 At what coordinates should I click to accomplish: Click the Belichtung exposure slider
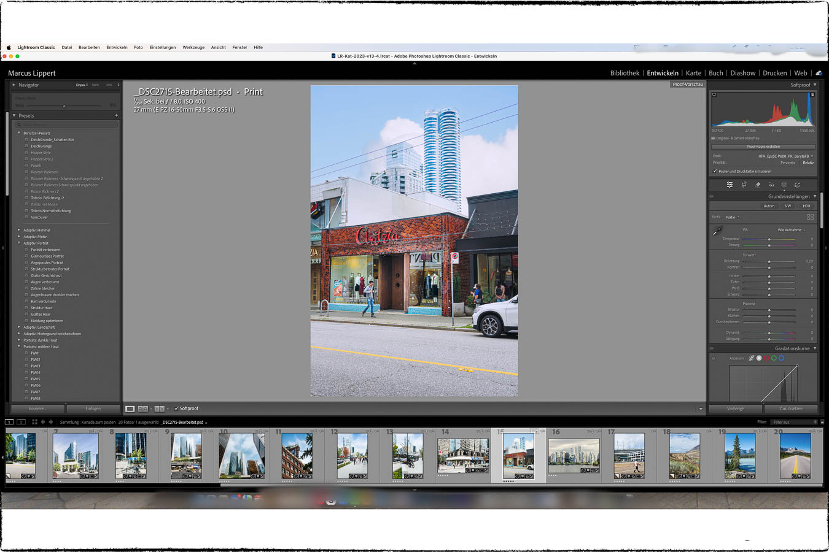coord(769,261)
